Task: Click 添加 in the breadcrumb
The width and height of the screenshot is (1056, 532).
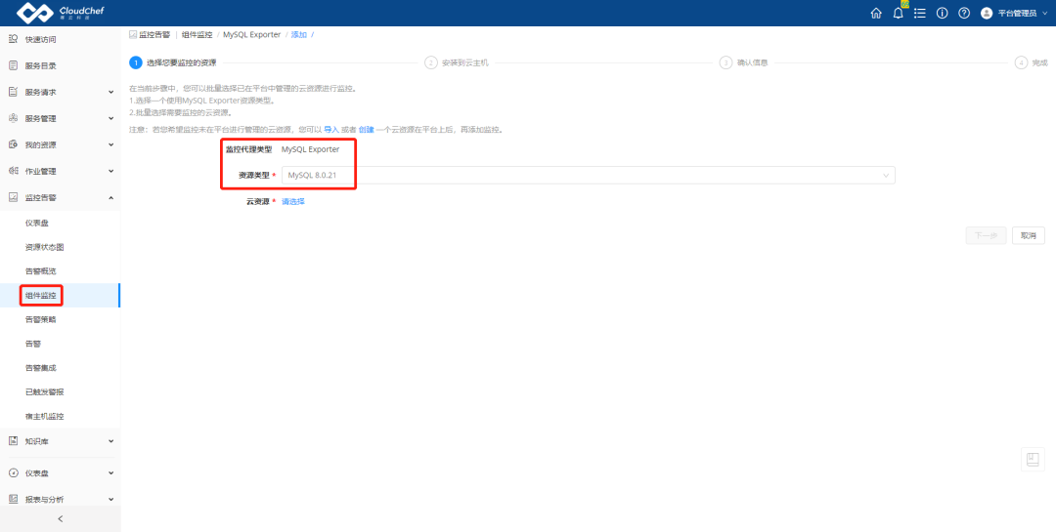Action: [x=298, y=34]
